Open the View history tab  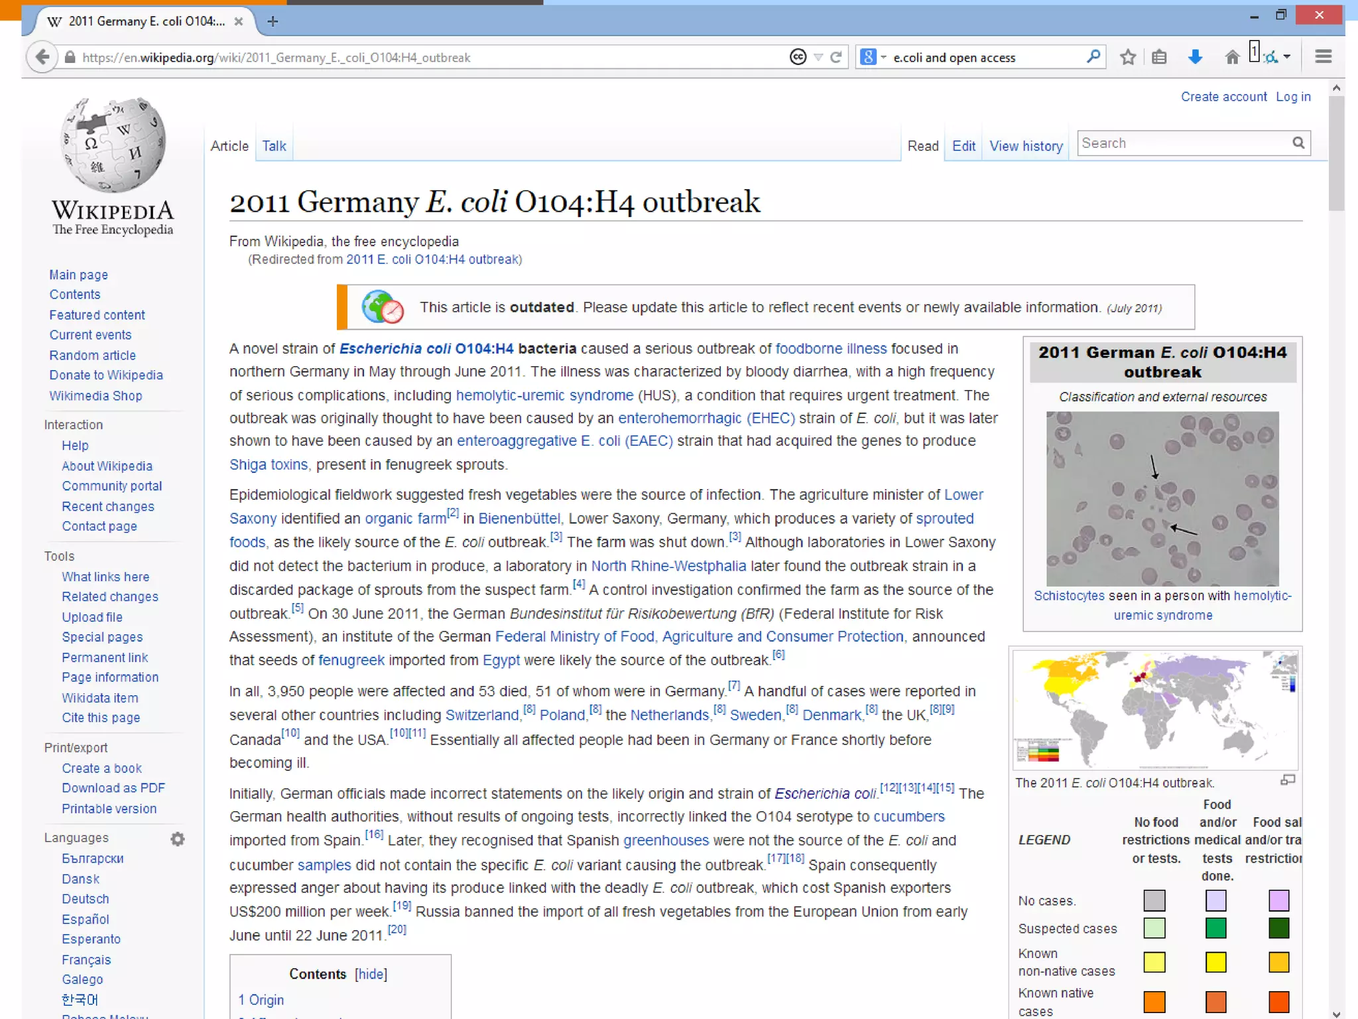point(1026,146)
